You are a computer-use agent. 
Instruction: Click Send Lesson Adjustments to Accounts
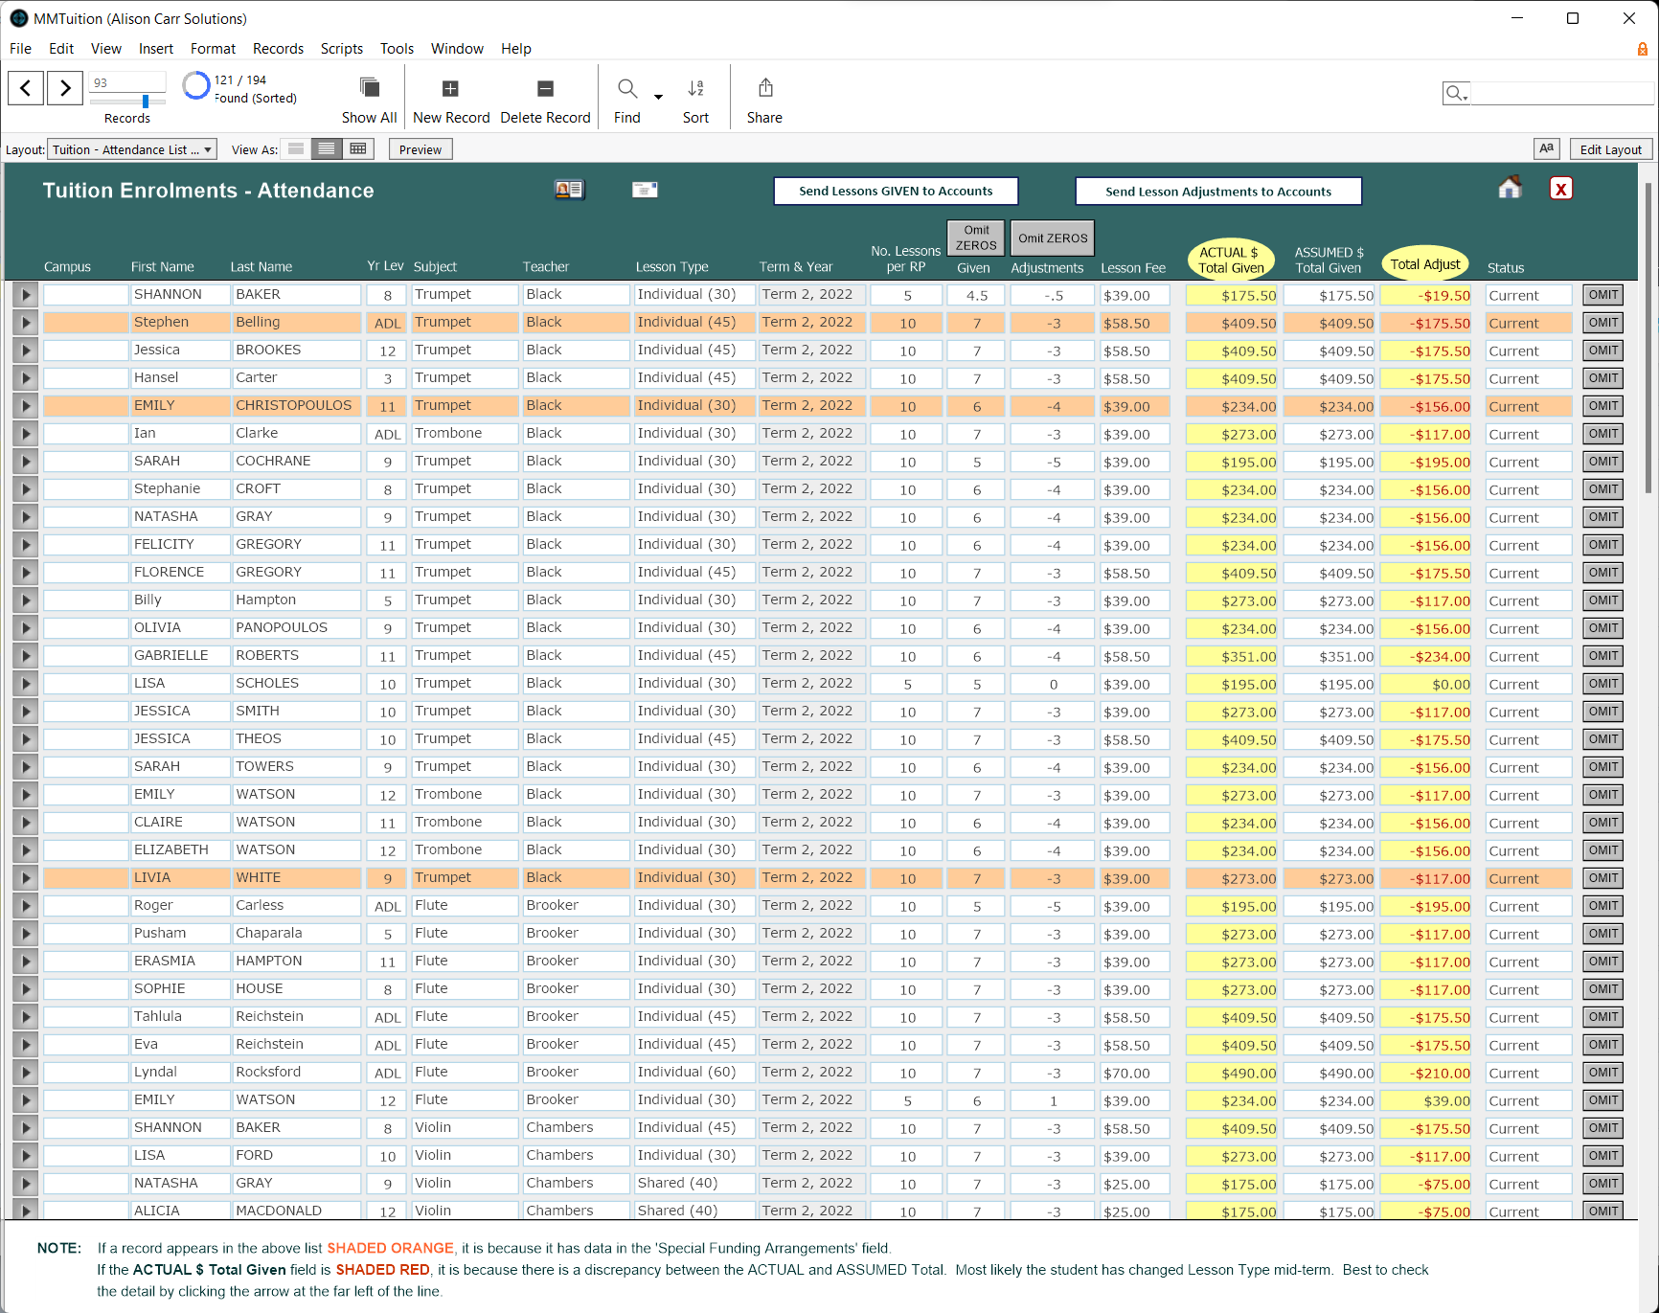1218,192
